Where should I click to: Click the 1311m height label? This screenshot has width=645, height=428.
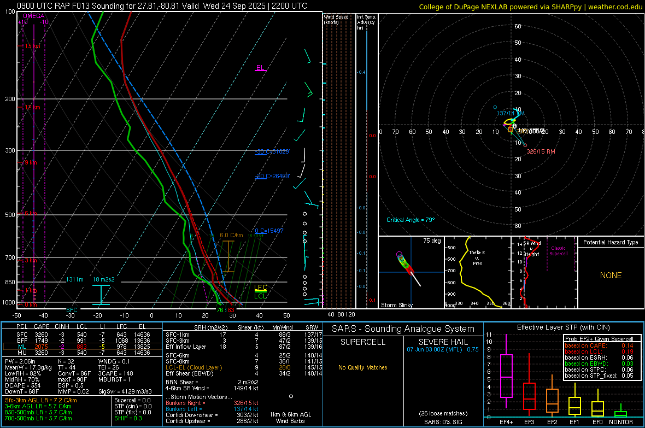74,279
